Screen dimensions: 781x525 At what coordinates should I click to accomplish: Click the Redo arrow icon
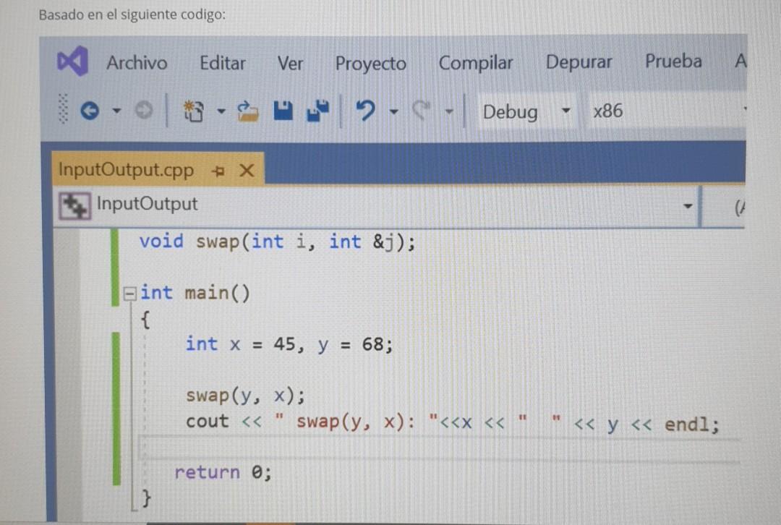coord(422,110)
